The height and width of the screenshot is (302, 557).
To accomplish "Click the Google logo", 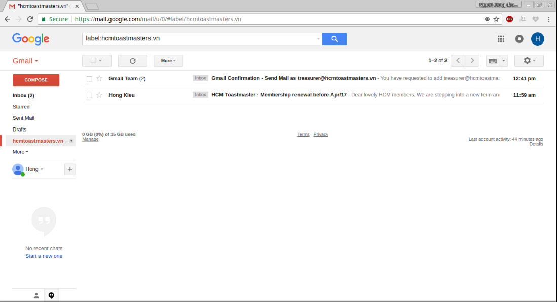I will tap(31, 39).
